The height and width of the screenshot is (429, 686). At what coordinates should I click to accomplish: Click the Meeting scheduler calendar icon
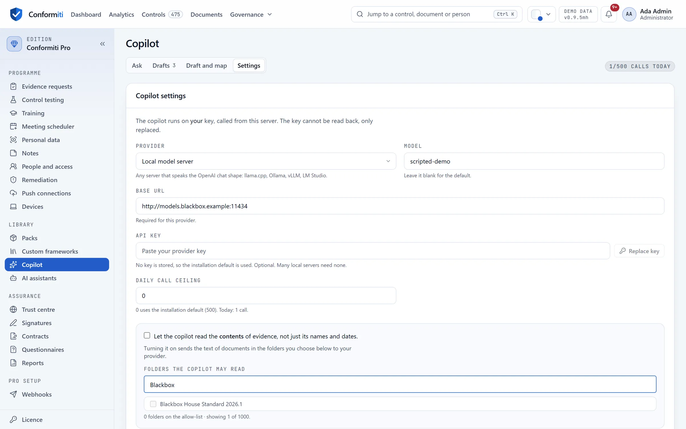coord(13,126)
